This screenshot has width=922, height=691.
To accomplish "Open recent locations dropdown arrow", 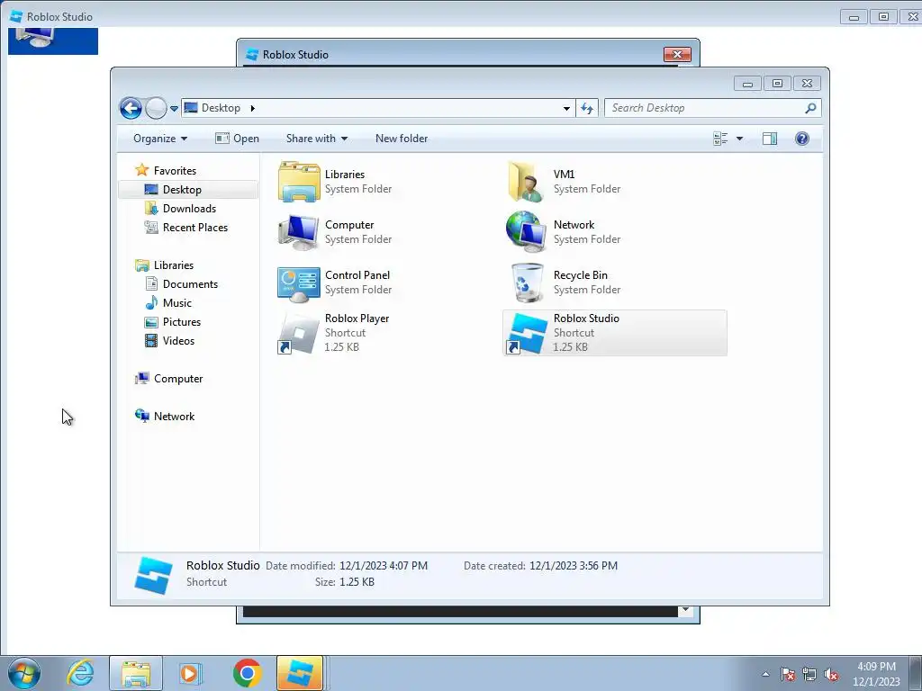I will (x=174, y=109).
